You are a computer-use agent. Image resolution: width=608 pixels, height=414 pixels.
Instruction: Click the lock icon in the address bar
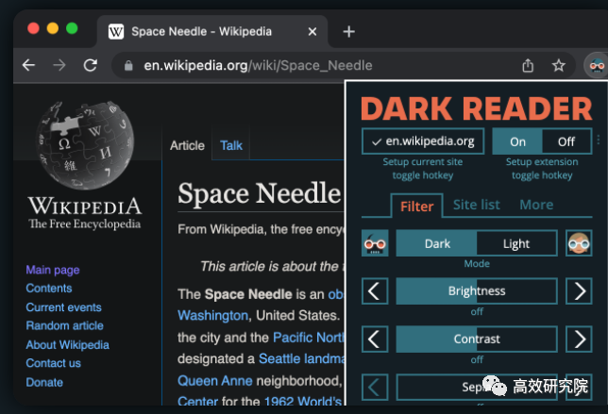coord(128,65)
